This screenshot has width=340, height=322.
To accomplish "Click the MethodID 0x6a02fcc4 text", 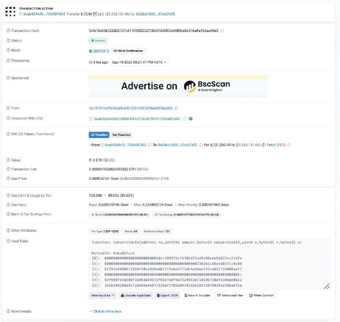I will 113,253.
